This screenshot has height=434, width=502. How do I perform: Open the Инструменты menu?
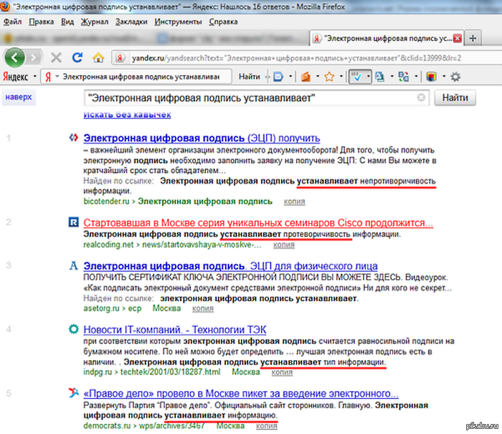(x=178, y=22)
